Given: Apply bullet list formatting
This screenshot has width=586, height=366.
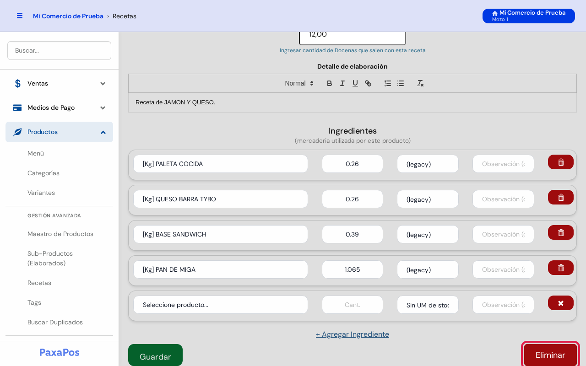Looking at the screenshot, I should pos(401,83).
